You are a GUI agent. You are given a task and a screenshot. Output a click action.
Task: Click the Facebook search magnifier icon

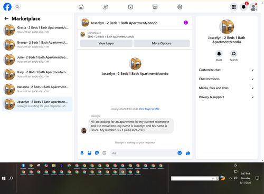click(x=17, y=7)
